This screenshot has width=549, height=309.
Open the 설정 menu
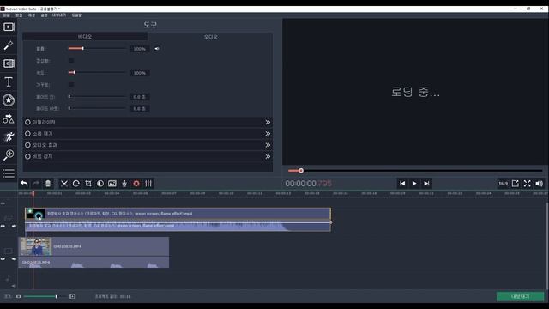click(x=44, y=15)
